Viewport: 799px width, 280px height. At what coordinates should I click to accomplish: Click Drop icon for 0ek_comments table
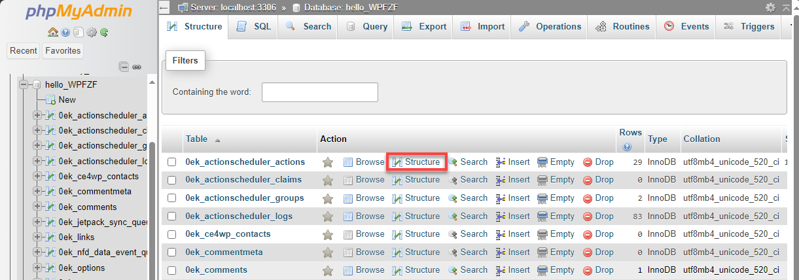[588, 270]
